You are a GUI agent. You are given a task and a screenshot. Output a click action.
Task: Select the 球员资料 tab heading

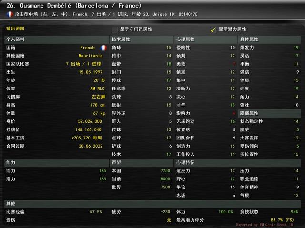[15, 29]
